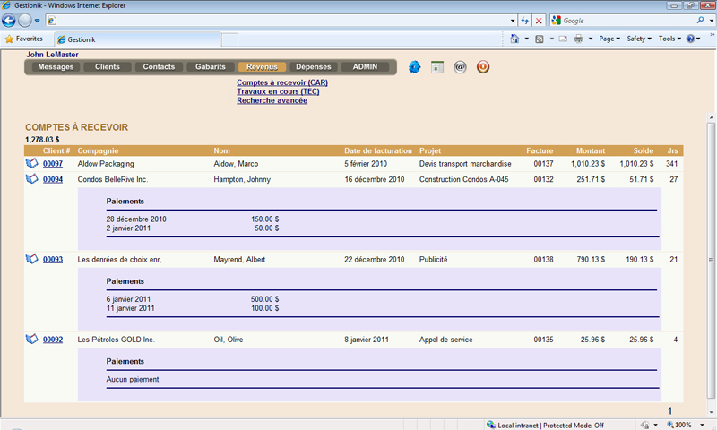The width and height of the screenshot is (717, 430).
Task: Click facture number 00138
Action: coord(543,259)
